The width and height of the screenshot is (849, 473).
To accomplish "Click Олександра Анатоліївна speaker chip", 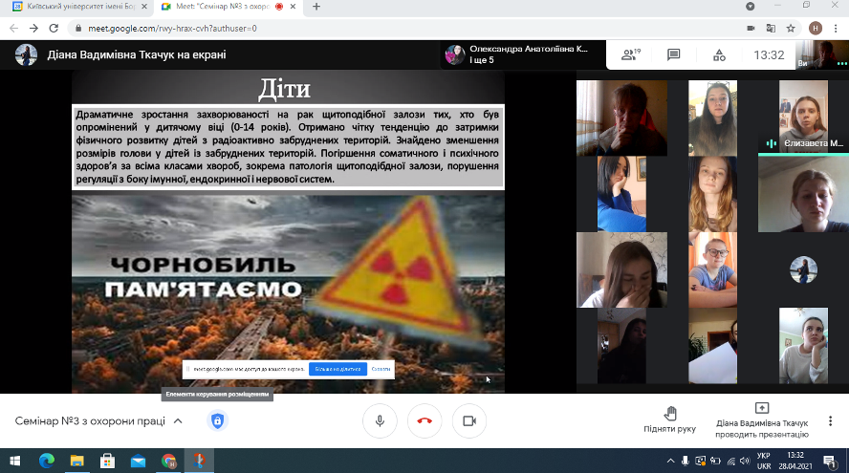I will click(523, 54).
